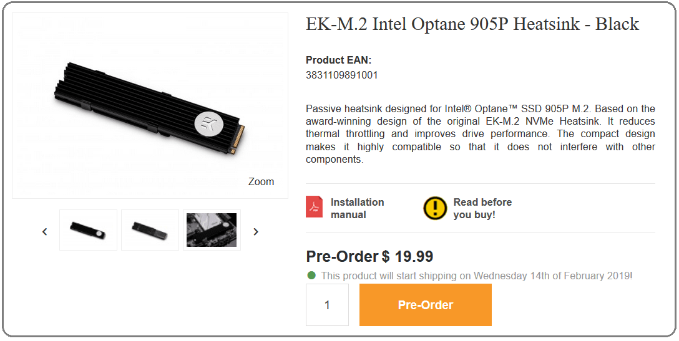
Task: Click the product title heading
Action: [x=472, y=24]
